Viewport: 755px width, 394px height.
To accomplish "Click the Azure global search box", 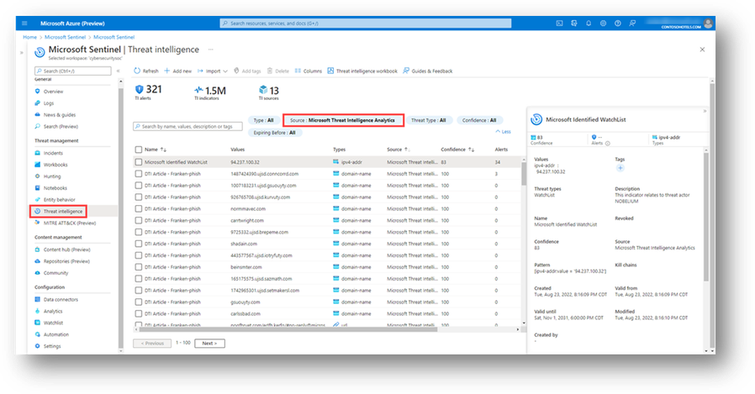I will click(366, 23).
